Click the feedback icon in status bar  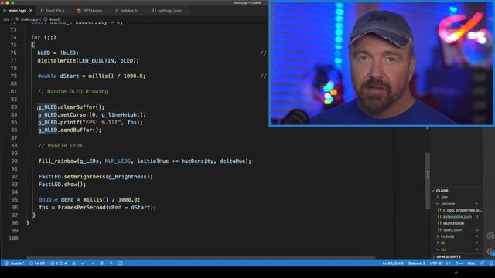tap(483, 263)
